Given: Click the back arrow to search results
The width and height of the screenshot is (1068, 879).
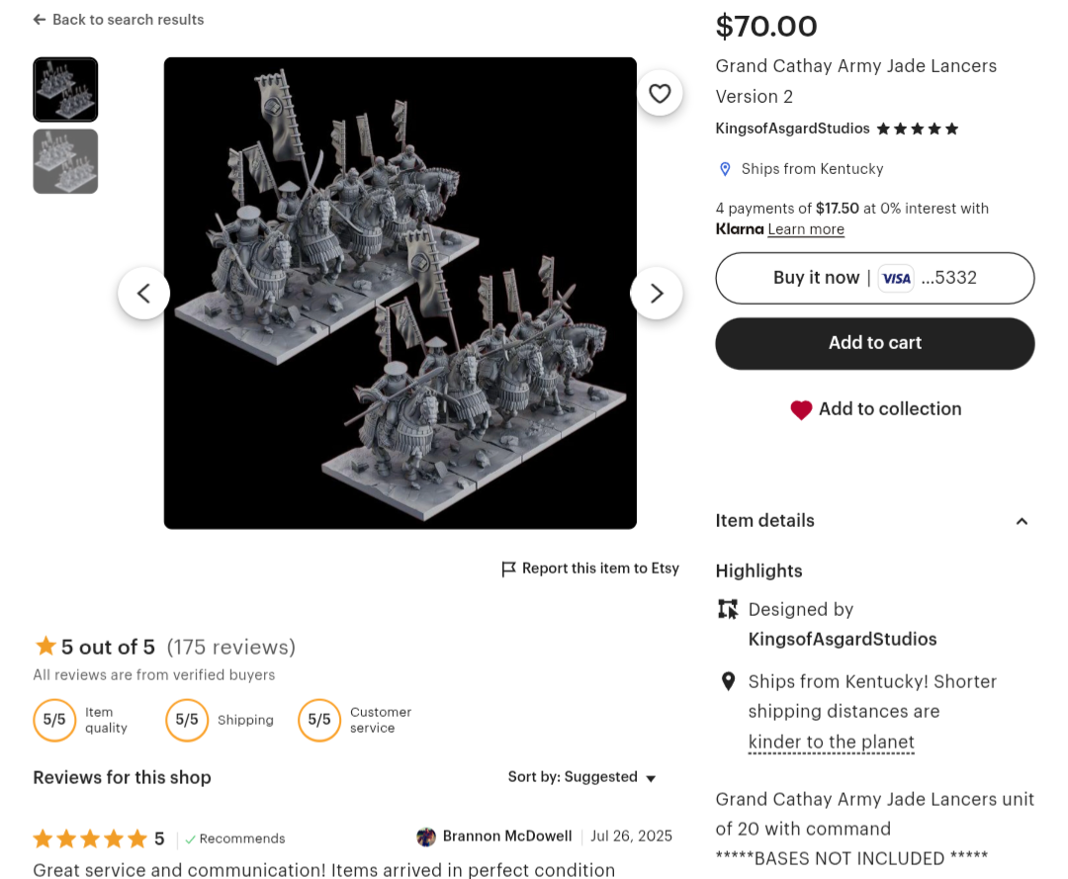Looking at the screenshot, I should (40, 20).
